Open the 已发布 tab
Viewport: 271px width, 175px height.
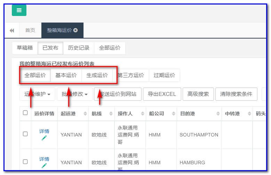pos(50,48)
